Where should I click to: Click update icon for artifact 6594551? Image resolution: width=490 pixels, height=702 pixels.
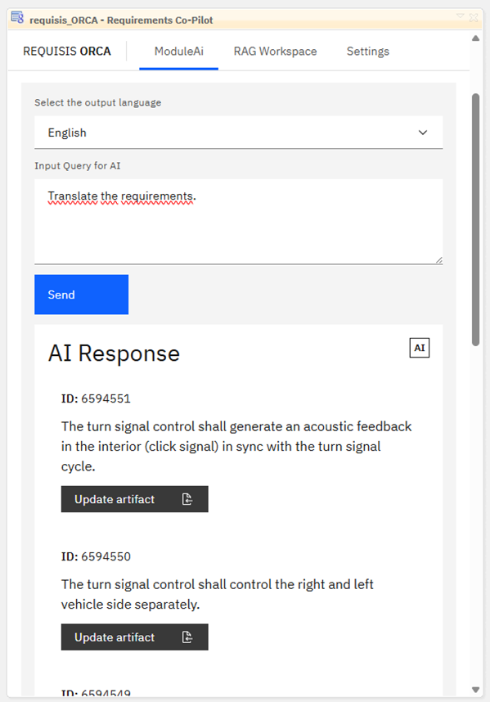pos(187,499)
